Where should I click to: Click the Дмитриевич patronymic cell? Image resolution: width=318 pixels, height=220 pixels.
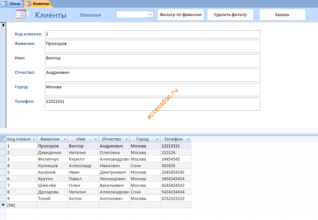tap(114, 172)
